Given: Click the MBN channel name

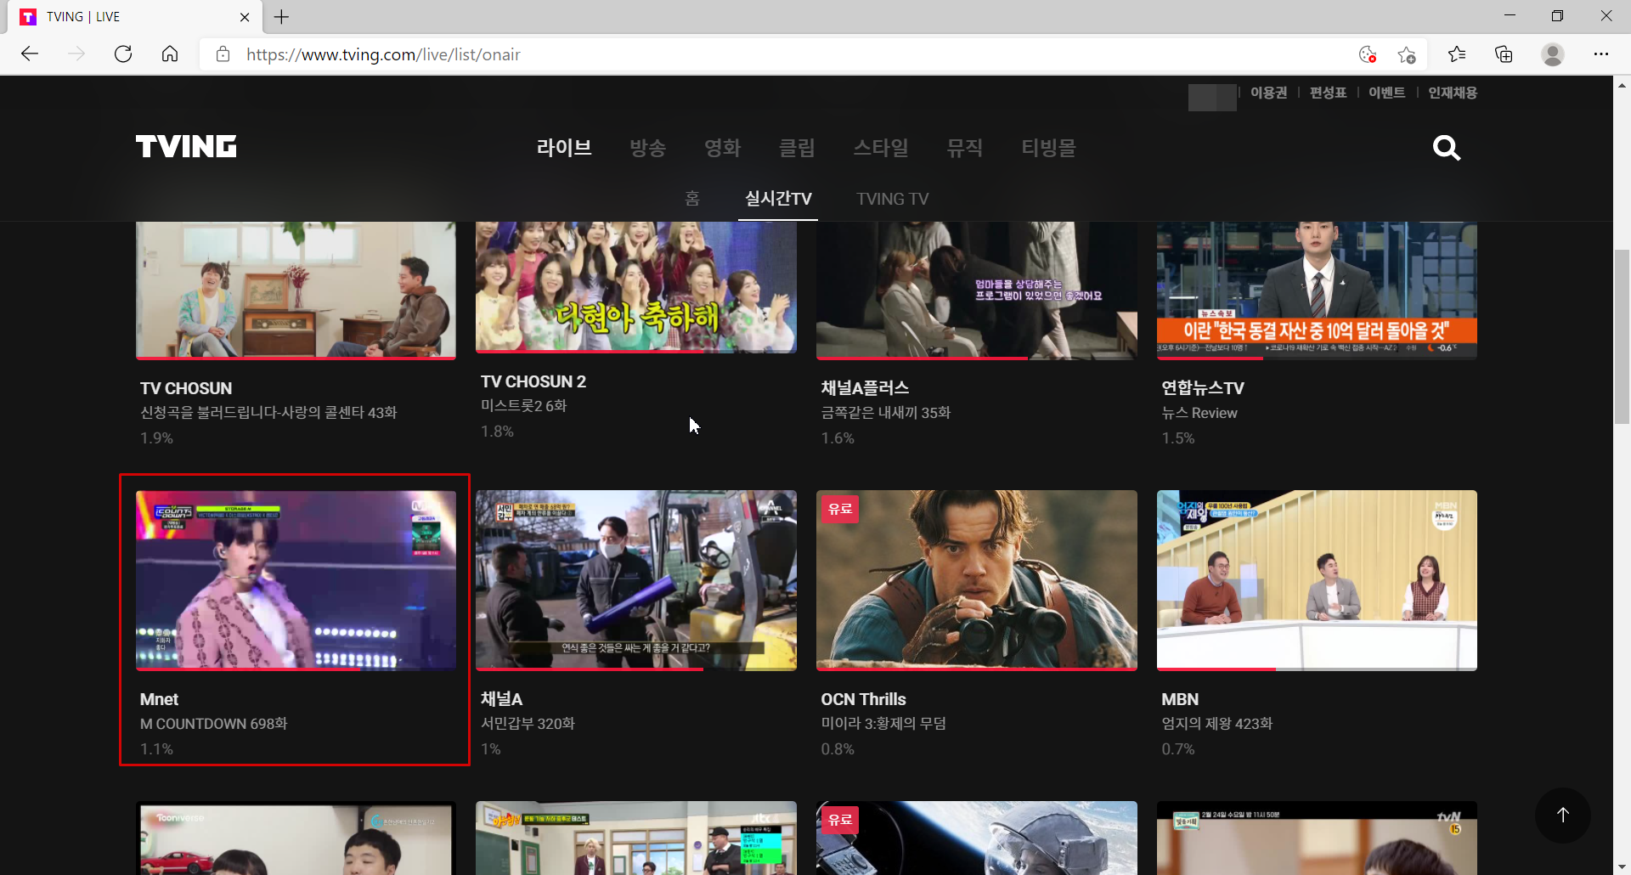Looking at the screenshot, I should coord(1180,699).
